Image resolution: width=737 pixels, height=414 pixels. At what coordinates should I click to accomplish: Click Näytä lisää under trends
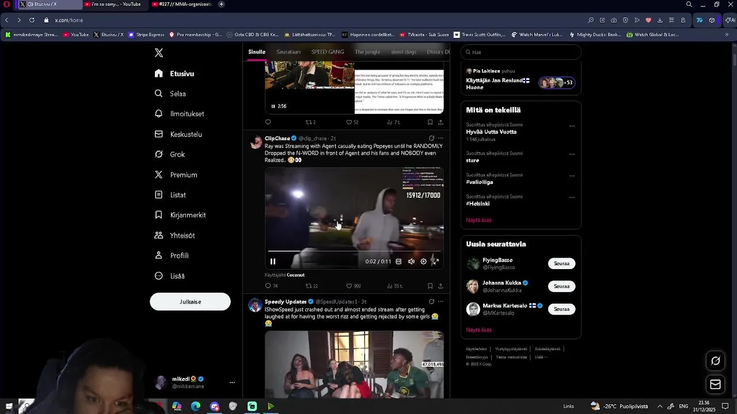(478, 220)
